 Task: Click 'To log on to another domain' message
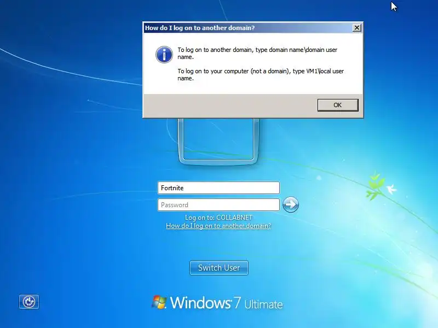(257, 53)
